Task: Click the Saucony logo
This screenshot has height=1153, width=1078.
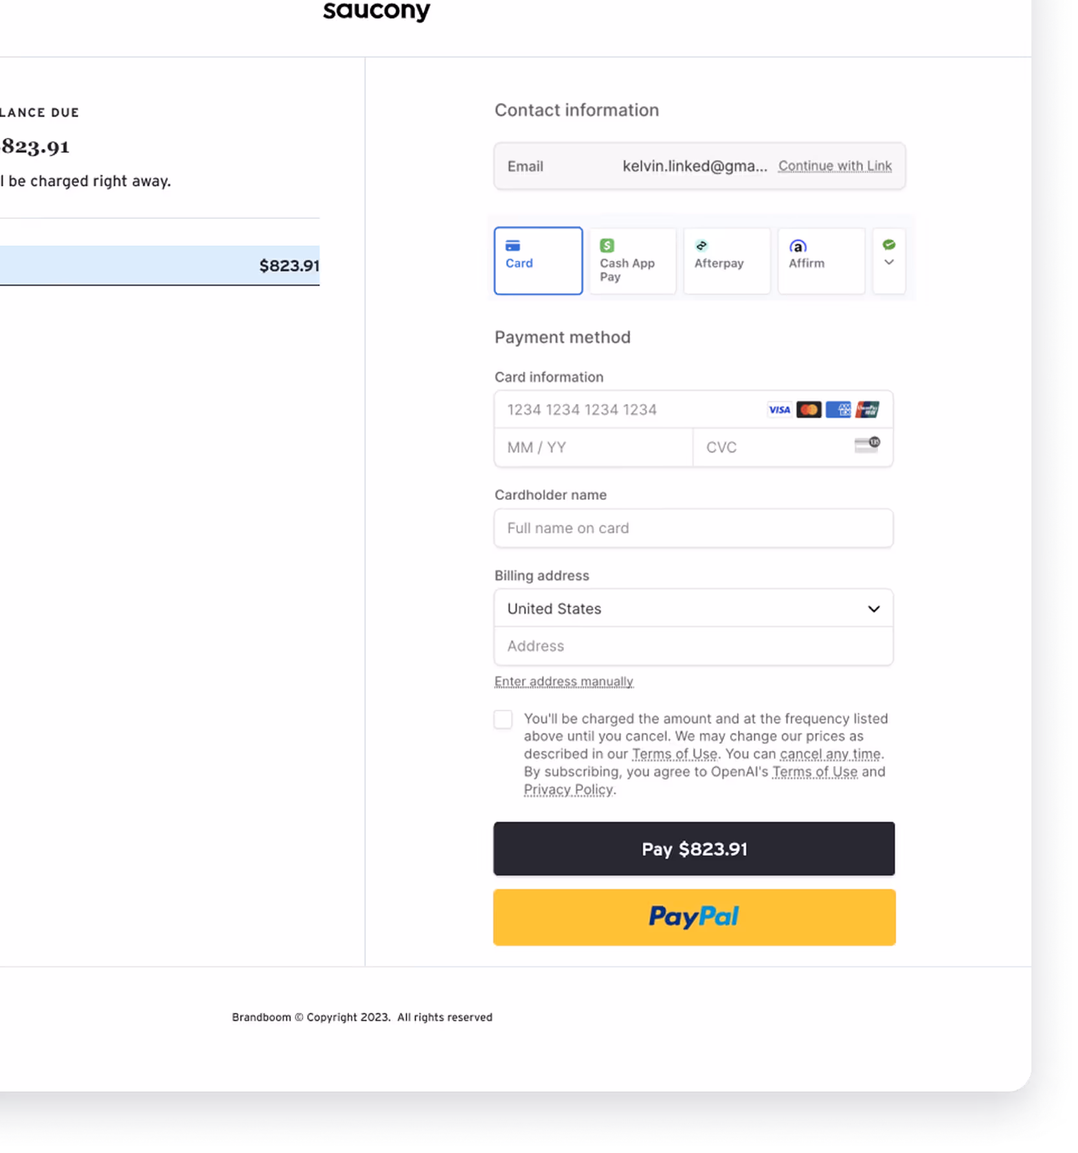Action: [x=376, y=11]
